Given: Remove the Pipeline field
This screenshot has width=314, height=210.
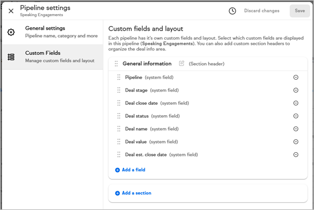Looking at the screenshot, I should (296, 77).
